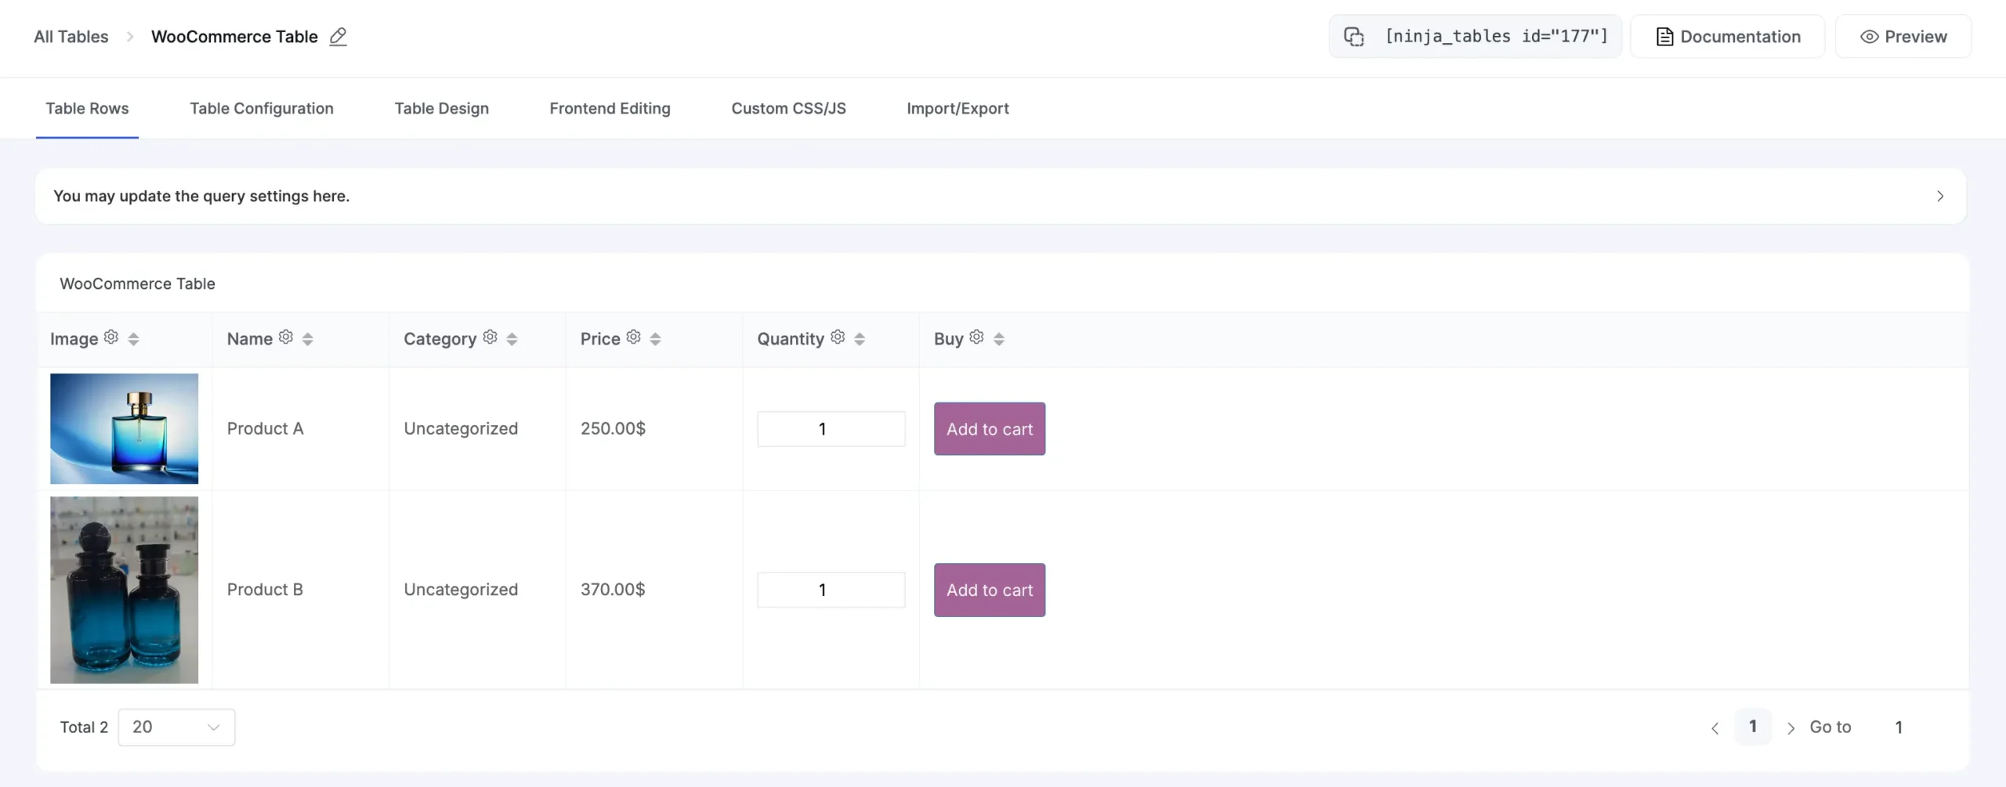Screen dimensions: 2006x787
Task: Open the rows-per-page dropdown showing 20
Action: pyautogui.click(x=176, y=727)
